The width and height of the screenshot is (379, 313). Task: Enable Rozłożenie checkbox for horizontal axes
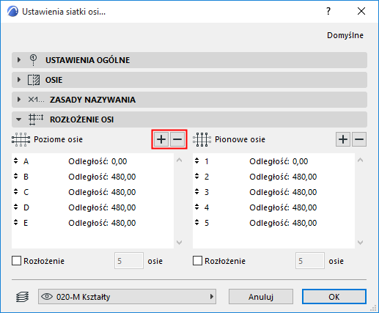(x=16, y=261)
